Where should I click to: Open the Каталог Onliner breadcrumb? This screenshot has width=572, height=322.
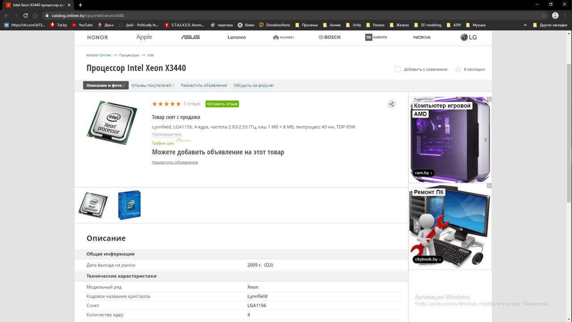tap(99, 55)
